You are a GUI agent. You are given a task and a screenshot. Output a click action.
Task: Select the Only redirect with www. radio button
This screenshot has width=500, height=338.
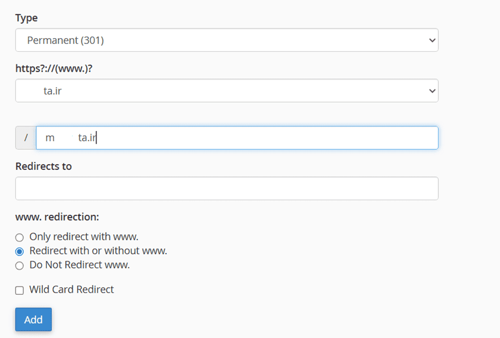coord(19,238)
